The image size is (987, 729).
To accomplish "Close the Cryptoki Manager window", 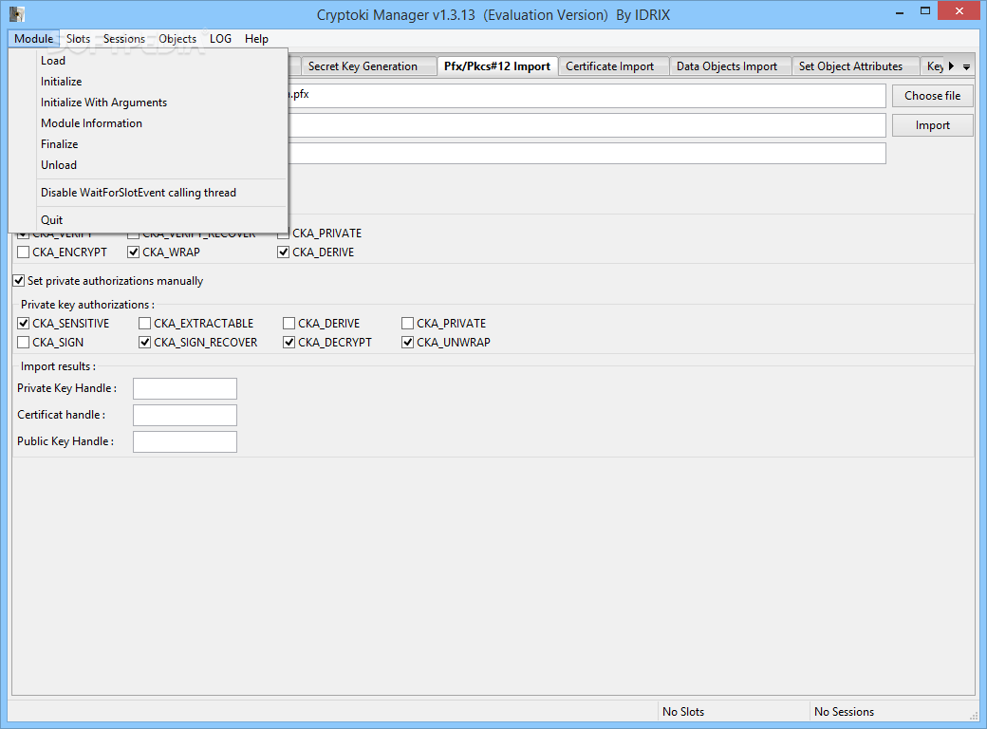I will tap(959, 10).
